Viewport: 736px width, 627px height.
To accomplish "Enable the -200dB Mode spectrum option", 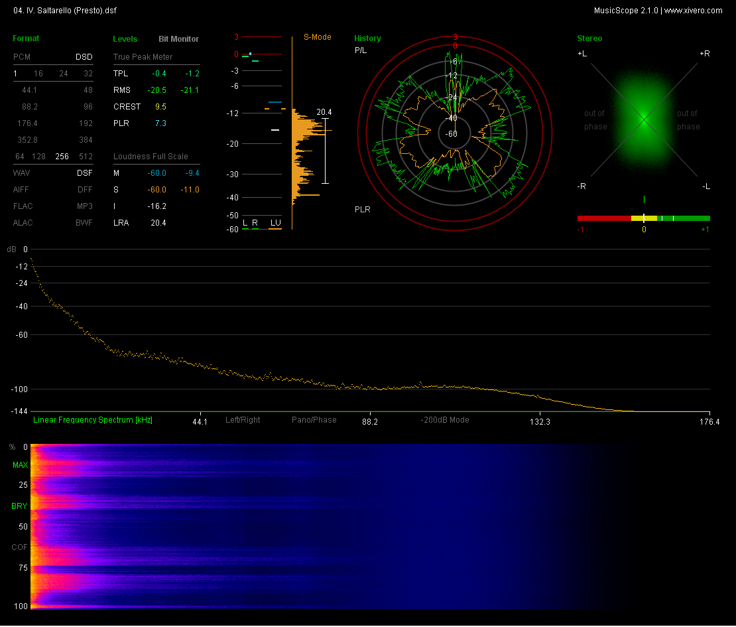I will pos(444,420).
